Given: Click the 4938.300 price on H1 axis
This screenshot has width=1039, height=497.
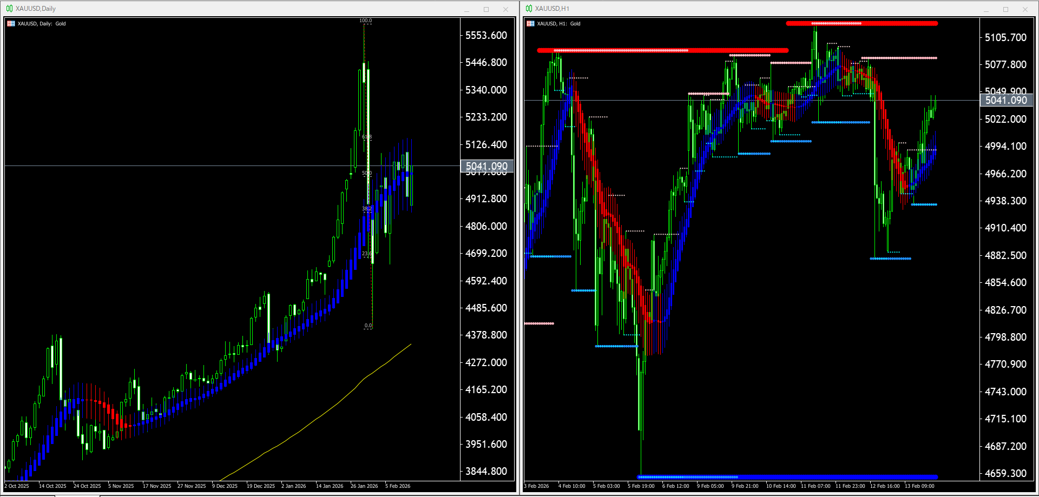Looking at the screenshot, I should point(1005,201).
